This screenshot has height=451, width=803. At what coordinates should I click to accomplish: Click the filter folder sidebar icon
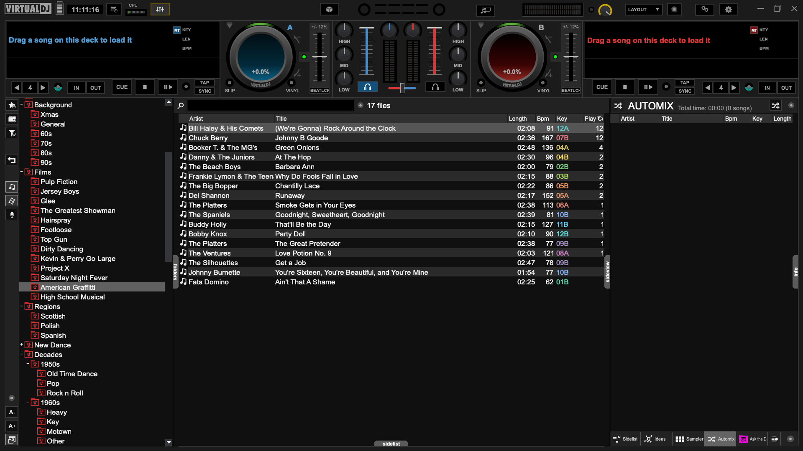pos(12,133)
